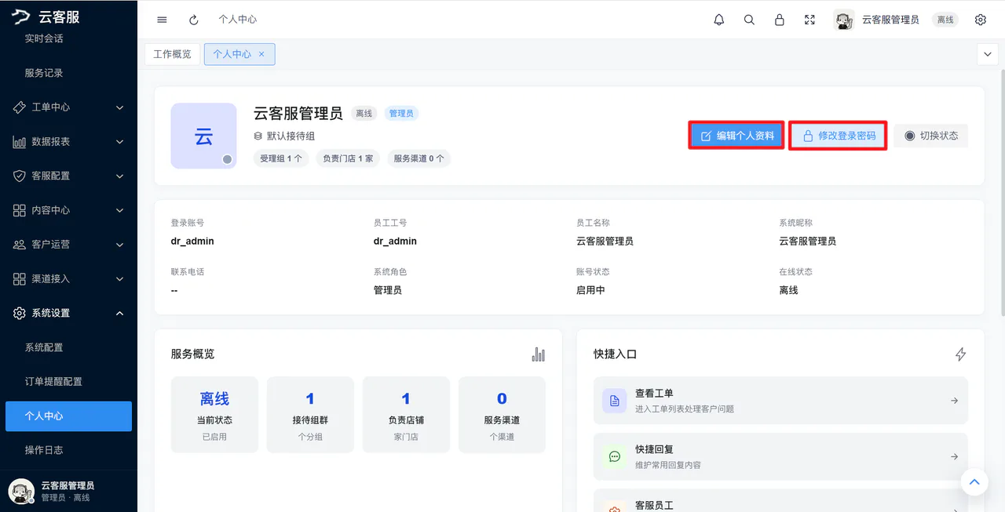Open the 查看工单 shortcut

click(x=780, y=401)
